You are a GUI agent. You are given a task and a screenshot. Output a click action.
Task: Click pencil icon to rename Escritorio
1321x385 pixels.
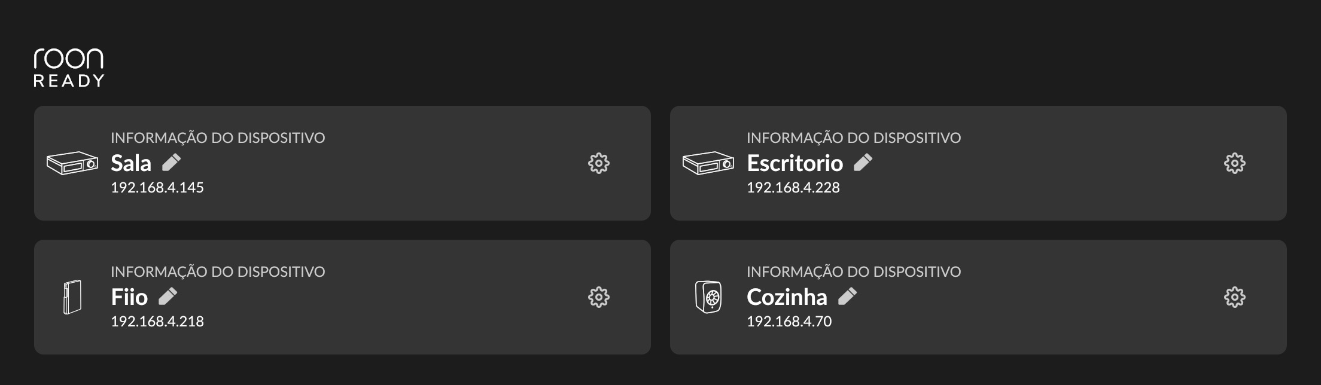click(863, 162)
